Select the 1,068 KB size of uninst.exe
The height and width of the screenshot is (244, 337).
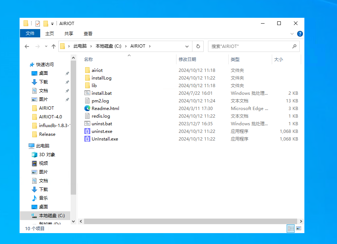289,131
